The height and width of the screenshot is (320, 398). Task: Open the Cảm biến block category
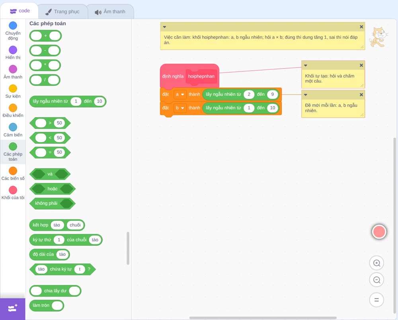(x=13, y=130)
